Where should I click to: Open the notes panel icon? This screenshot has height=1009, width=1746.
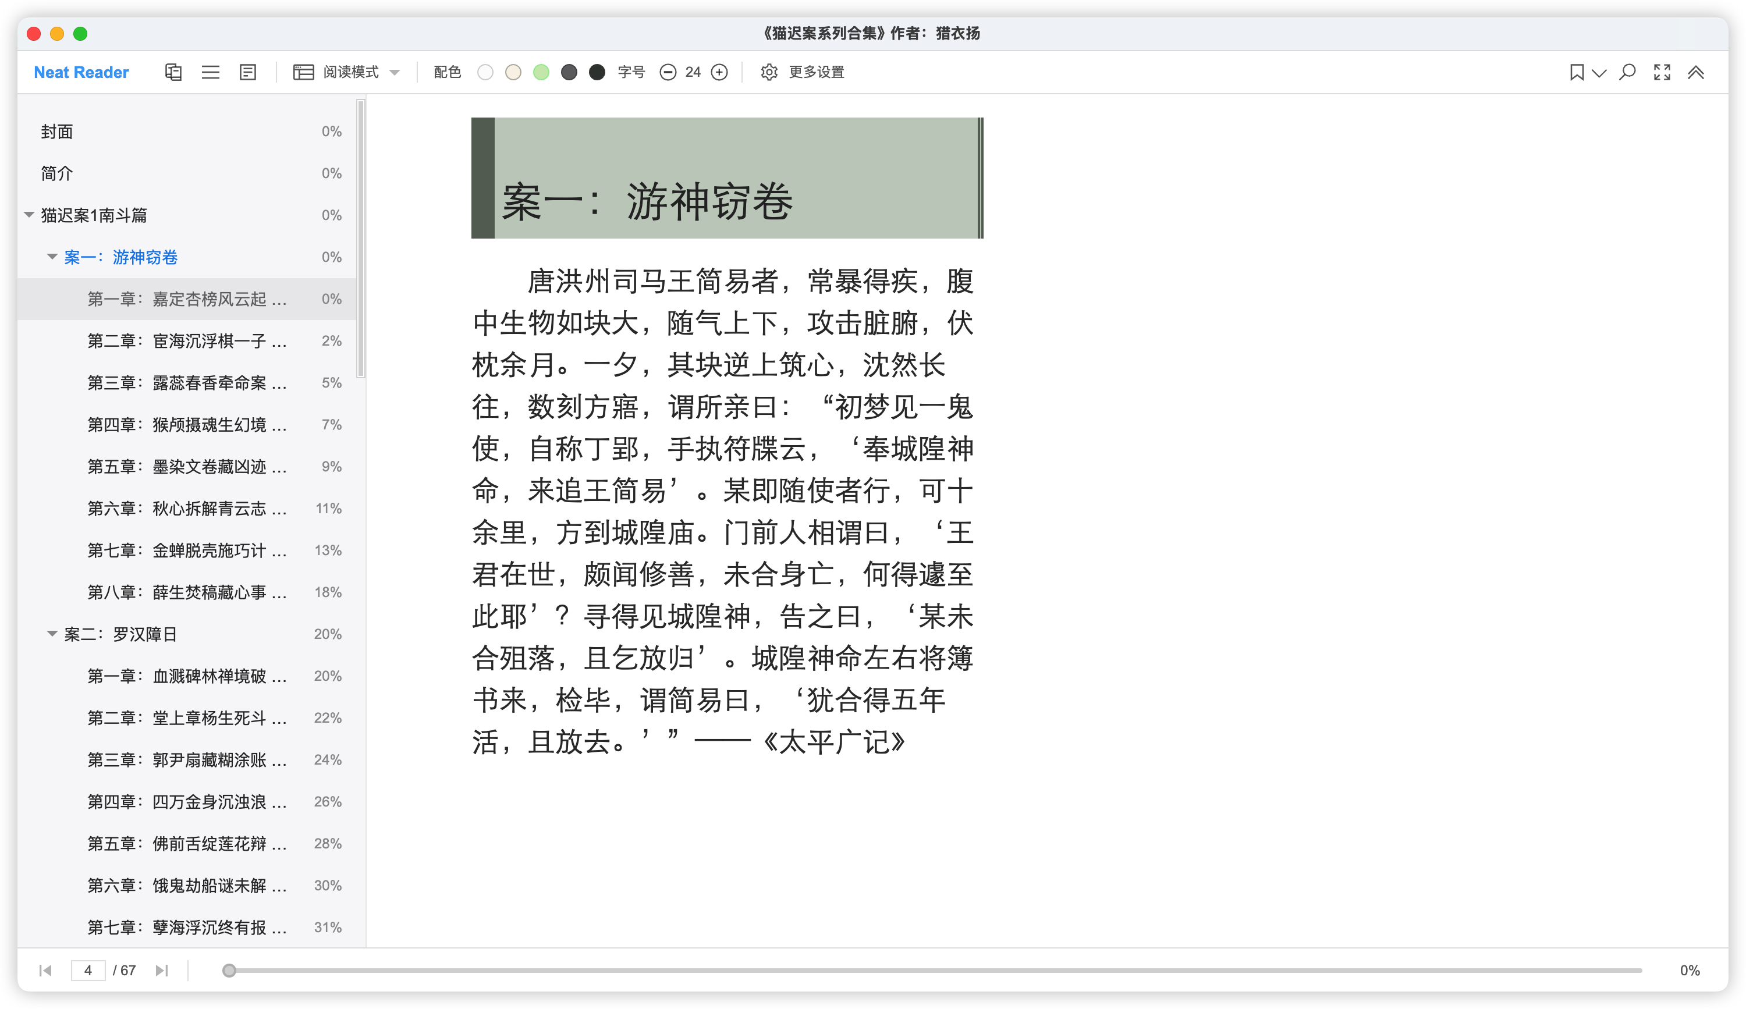[x=247, y=72]
